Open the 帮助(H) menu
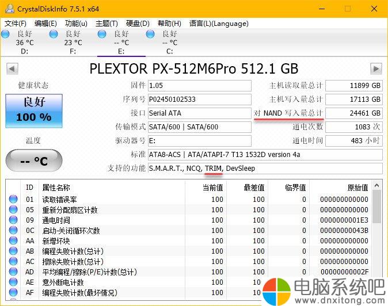388x306 pixels. click(x=169, y=24)
